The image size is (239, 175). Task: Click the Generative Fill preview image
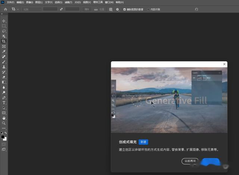click(x=169, y=100)
